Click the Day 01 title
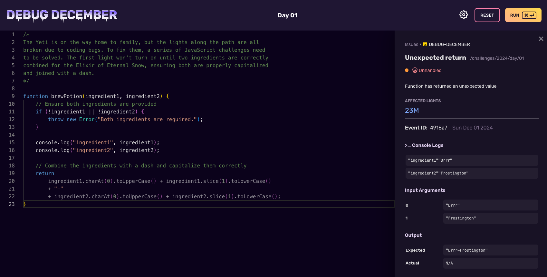 coord(287,15)
